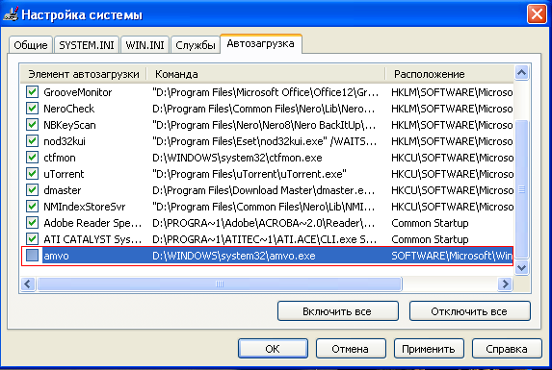Screen dimensions: 552x370
Task: Select the dmaster item name
Action: pyautogui.click(x=63, y=190)
